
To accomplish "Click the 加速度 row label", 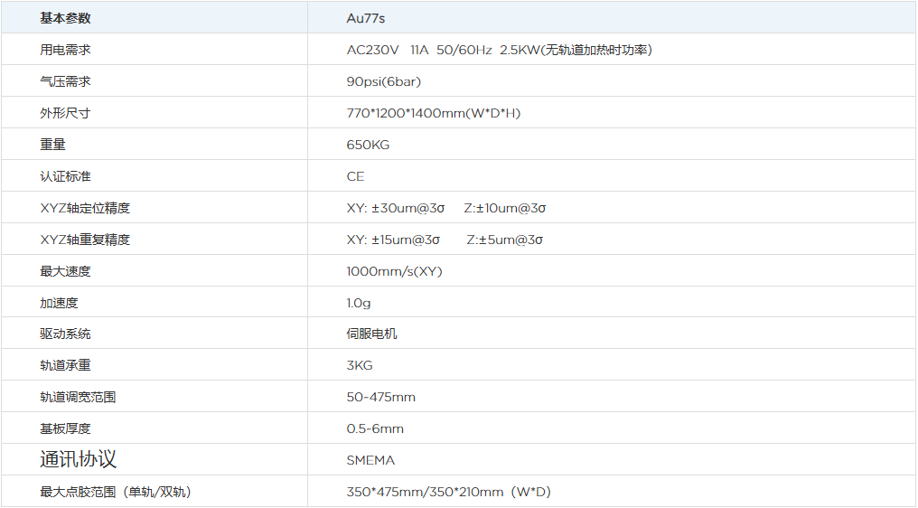I will (59, 303).
